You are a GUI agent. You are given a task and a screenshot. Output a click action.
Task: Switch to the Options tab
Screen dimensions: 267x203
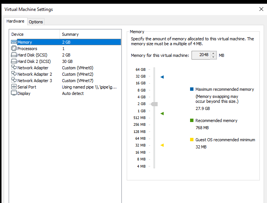click(36, 22)
